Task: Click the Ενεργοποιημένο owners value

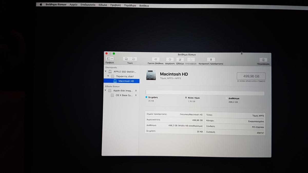Action: [256, 121]
